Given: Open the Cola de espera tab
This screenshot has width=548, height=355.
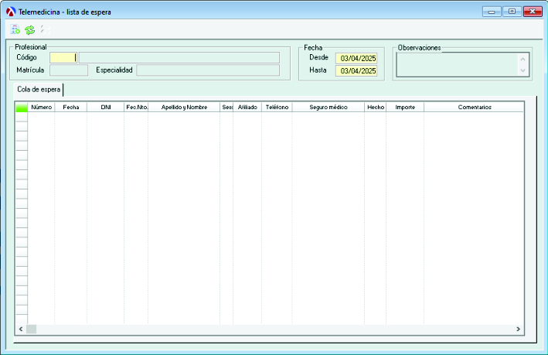Looking at the screenshot, I should (x=39, y=89).
